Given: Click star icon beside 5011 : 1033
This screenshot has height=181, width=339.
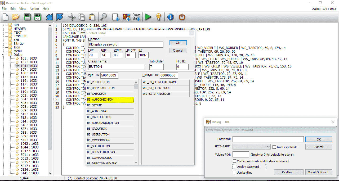Looking at the screenshot, I should (17, 155).
